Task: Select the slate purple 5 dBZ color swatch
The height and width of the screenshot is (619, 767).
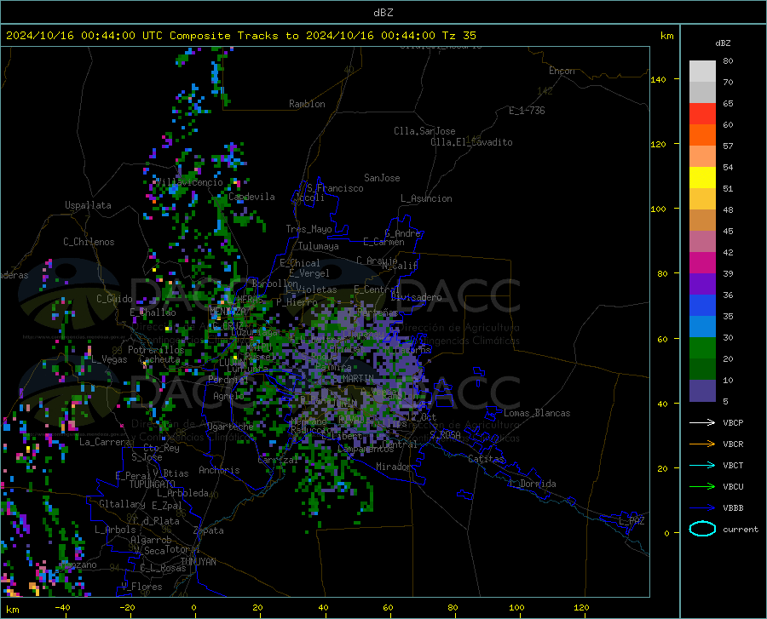Action: (x=702, y=391)
